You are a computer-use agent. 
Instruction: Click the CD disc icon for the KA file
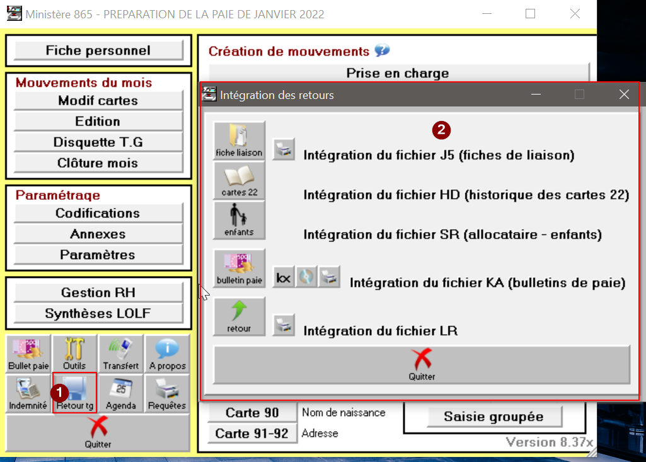pos(306,277)
